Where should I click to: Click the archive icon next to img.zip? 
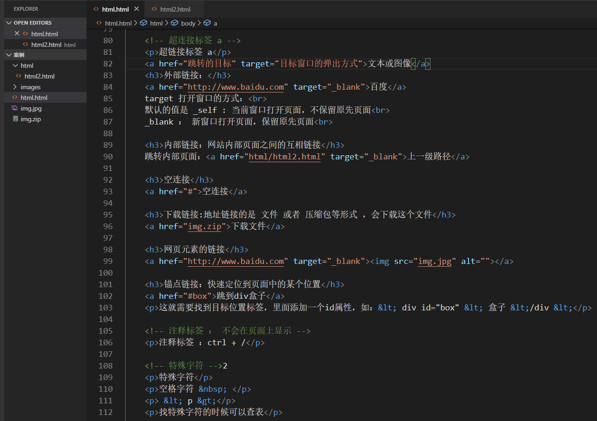point(15,119)
